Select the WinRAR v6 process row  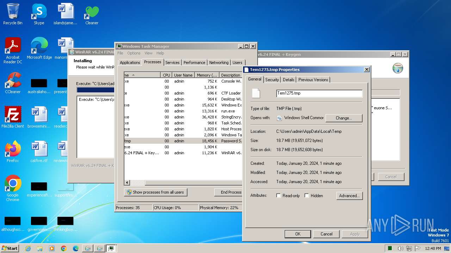[183, 153]
